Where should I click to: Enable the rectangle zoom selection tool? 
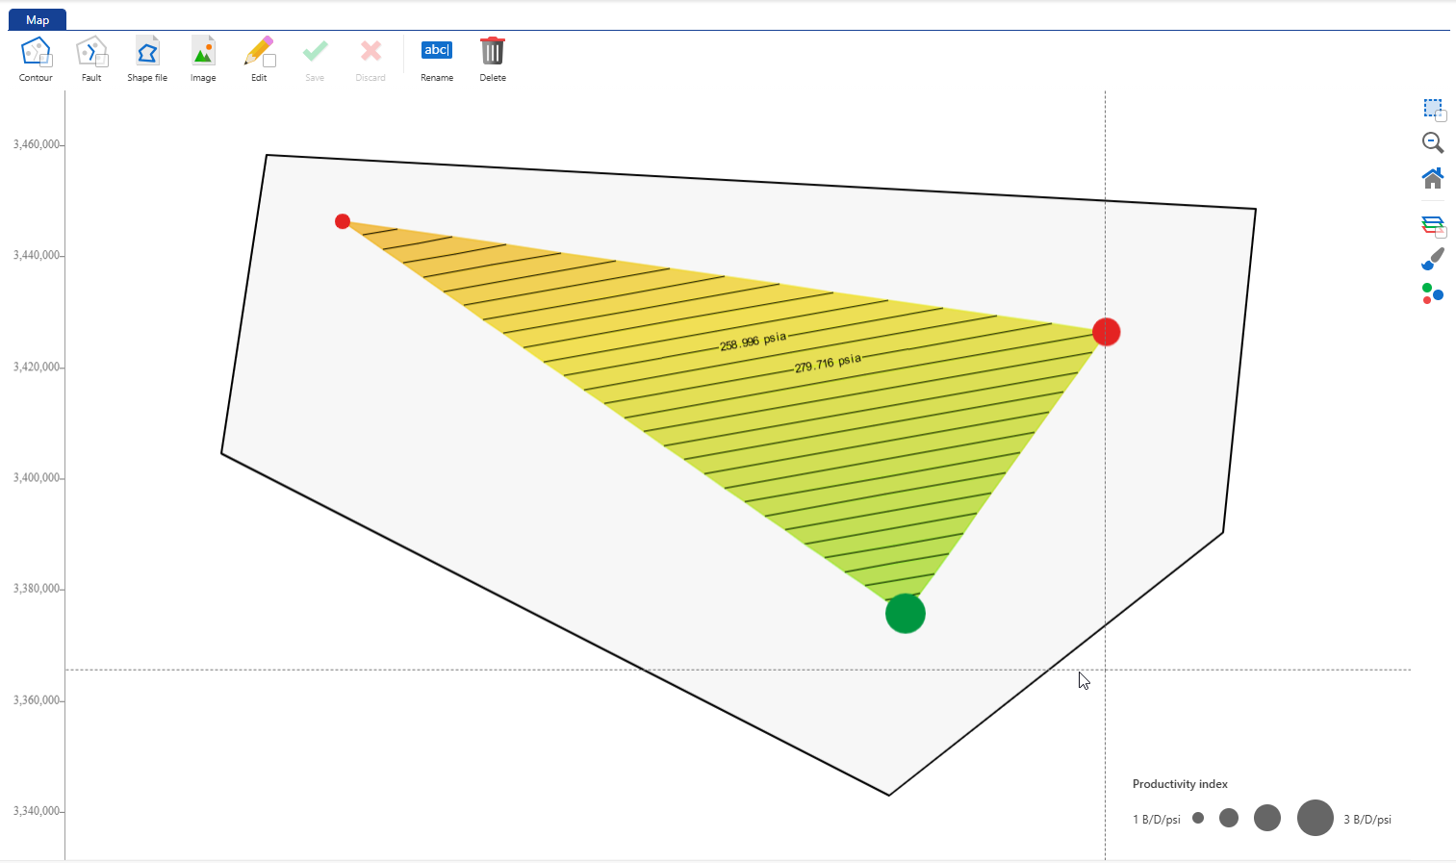pyautogui.click(x=1434, y=109)
